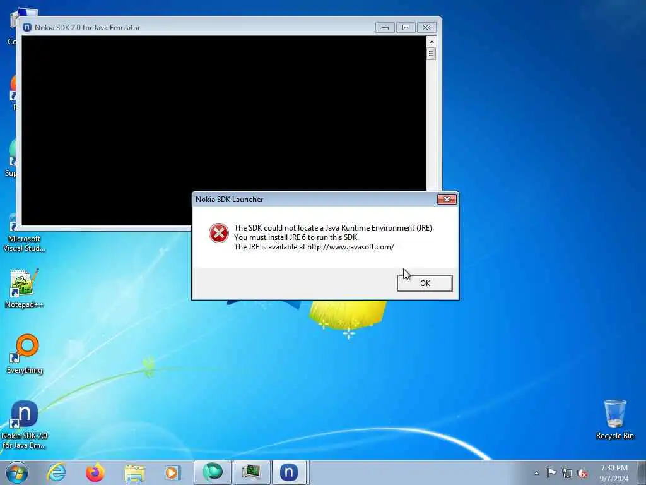Click the muted volume tray icon

click(582, 474)
